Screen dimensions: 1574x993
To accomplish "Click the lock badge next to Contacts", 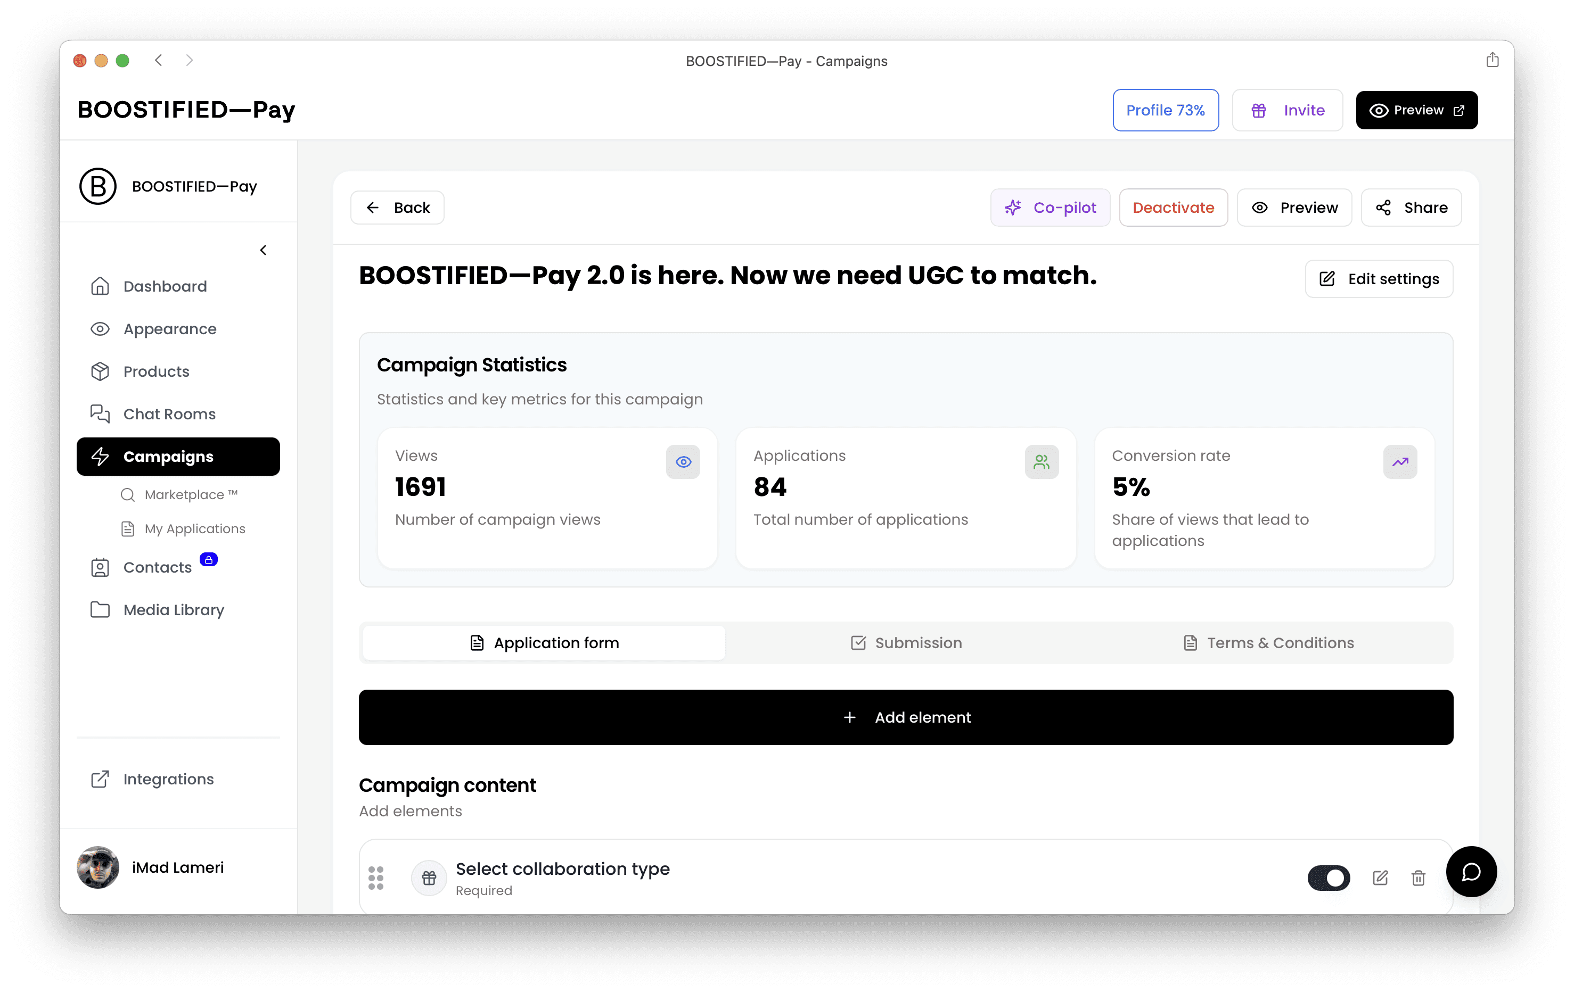I will [209, 560].
